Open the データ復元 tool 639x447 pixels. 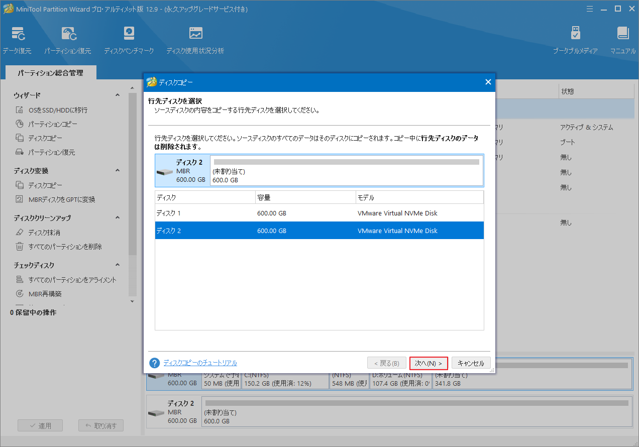point(17,40)
